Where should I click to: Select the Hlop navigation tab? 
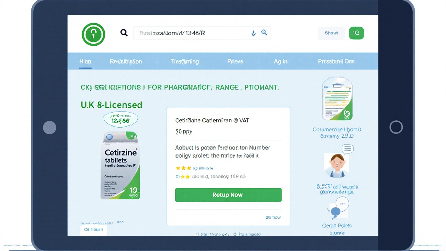(85, 61)
